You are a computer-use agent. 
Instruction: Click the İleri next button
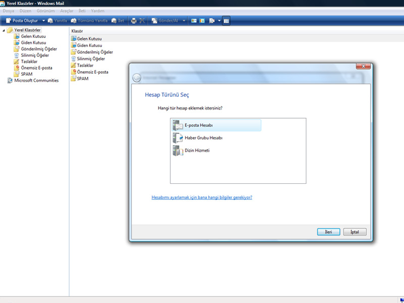coord(329,232)
